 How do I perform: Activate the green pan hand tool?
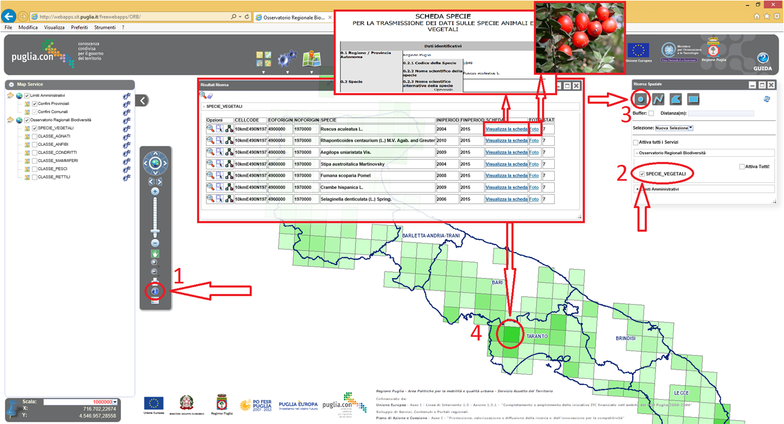tap(155, 253)
